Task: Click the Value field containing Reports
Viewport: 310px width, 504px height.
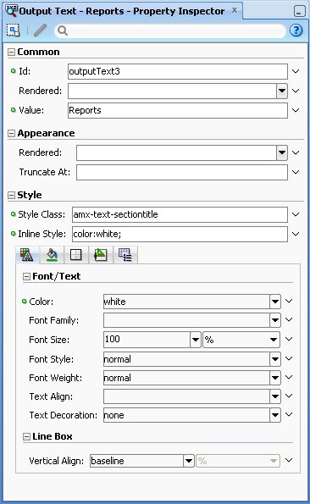Action: pos(178,110)
